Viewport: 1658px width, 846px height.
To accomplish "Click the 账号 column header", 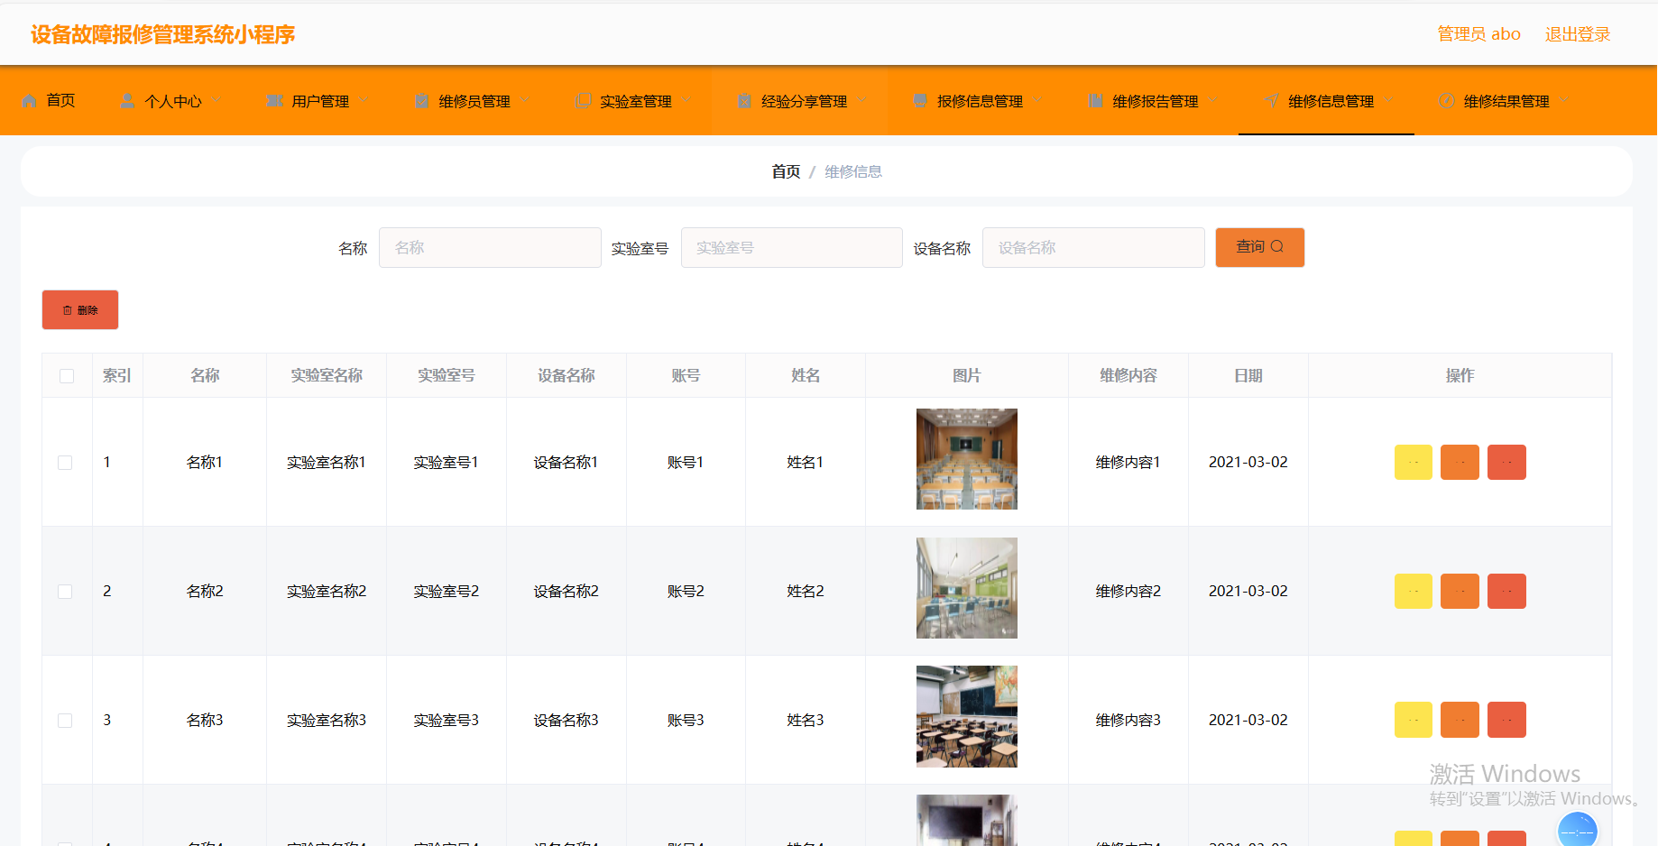I will pyautogui.click(x=686, y=375).
